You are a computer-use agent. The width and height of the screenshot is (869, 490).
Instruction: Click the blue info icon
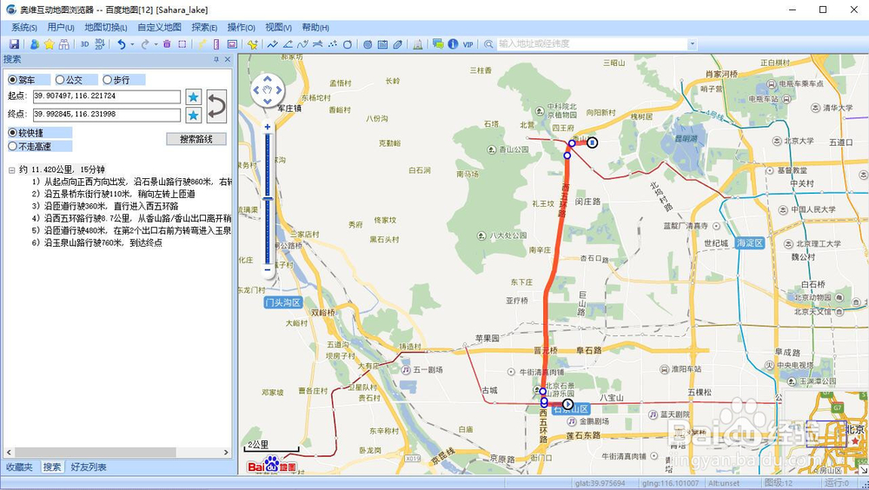pyautogui.click(x=453, y=44)
